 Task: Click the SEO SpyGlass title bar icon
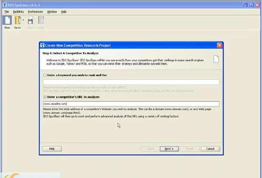click(3, 3)
